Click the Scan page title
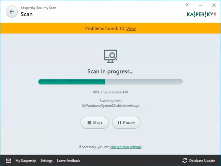 click(27, 14)
